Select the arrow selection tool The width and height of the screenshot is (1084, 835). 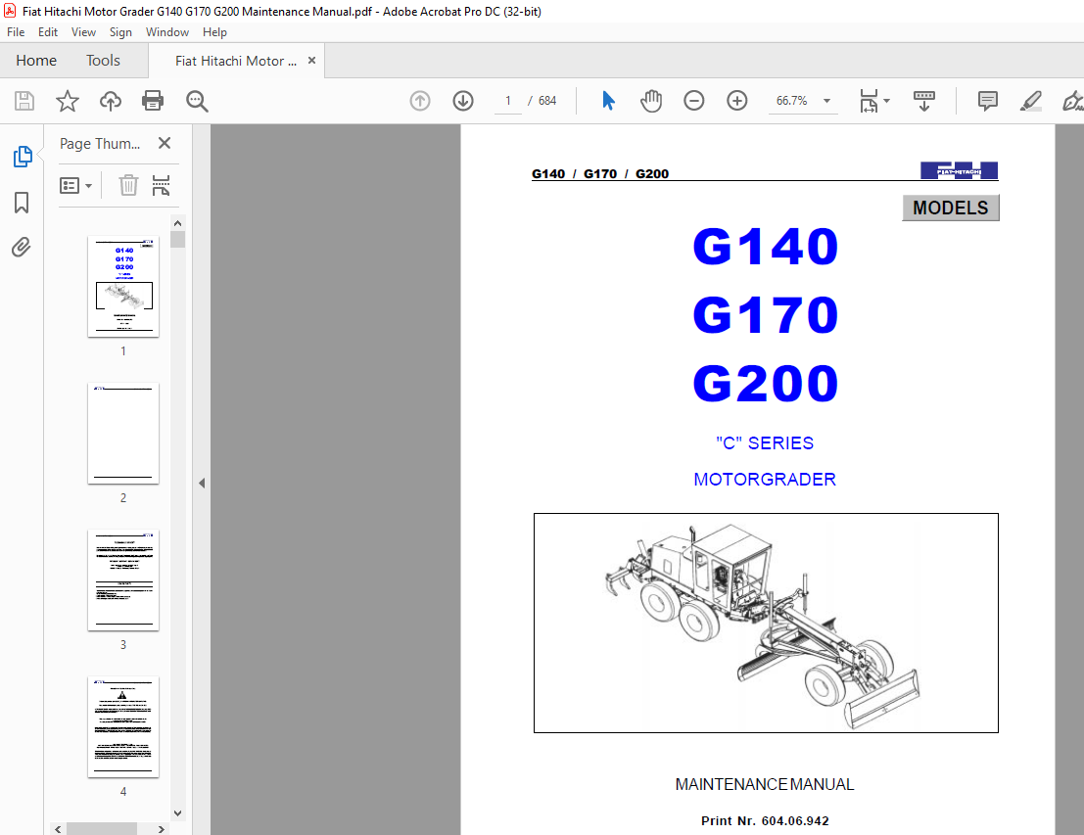pos(608,101)
